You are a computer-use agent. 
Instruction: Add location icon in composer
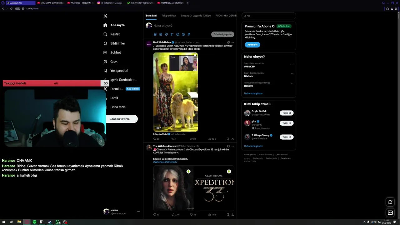(189, 34)
